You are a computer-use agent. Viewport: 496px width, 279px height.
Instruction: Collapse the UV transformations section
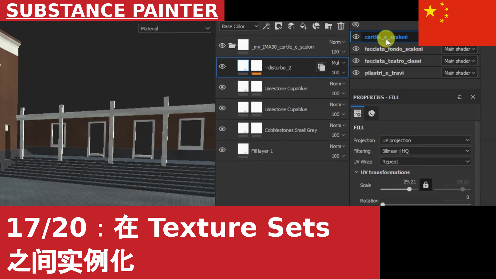point(357,172)
